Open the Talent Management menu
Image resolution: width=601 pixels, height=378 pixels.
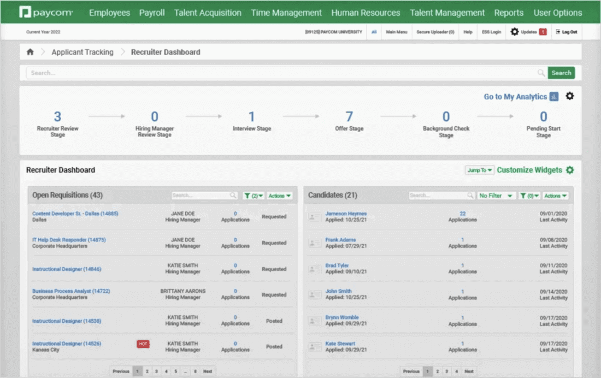coord(447,13)
